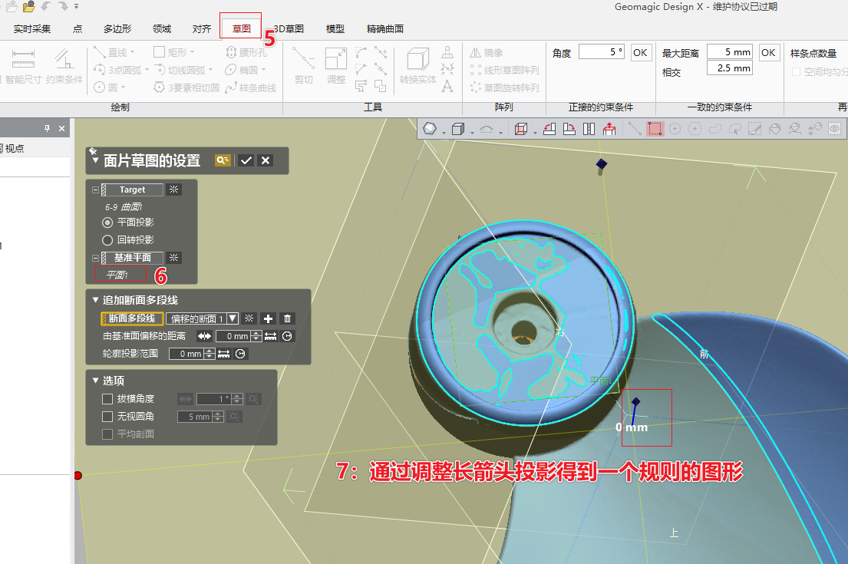Click OK beside the 最大距离 5 mm field
Image resolution: width=848 pixels, height=564 pixels.
point(768,52)
